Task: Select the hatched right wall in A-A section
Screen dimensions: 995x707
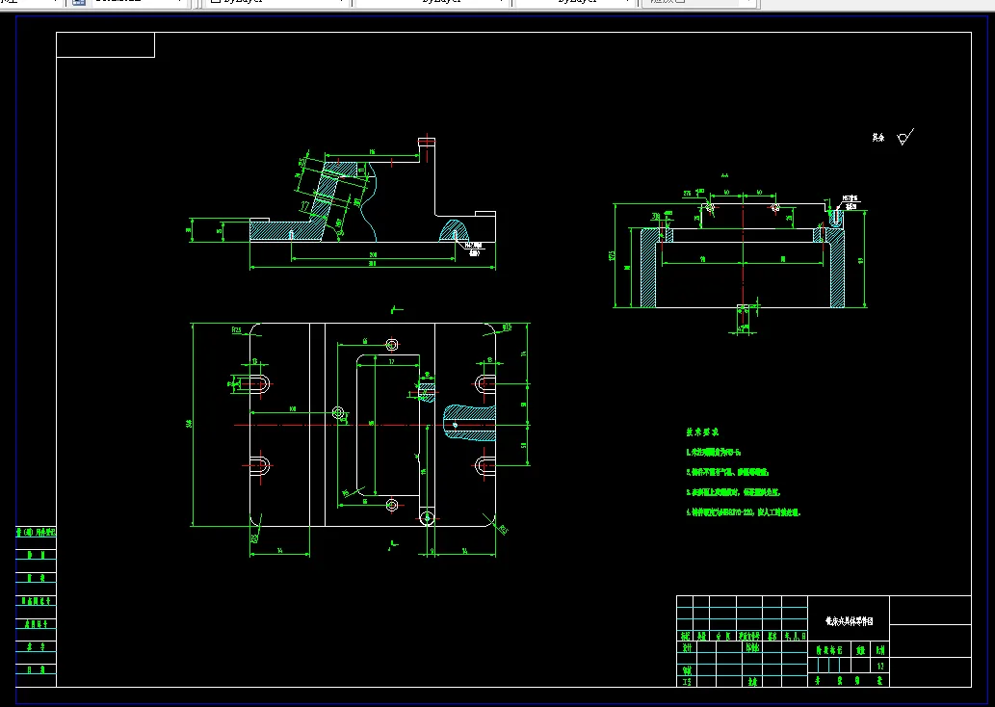Action: pos(837,268)
